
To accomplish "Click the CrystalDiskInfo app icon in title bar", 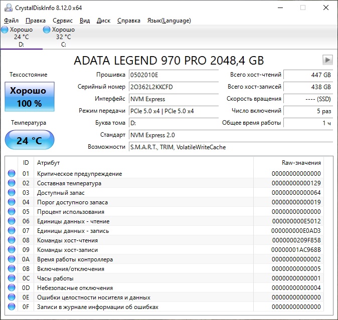I will coord(9,8).
